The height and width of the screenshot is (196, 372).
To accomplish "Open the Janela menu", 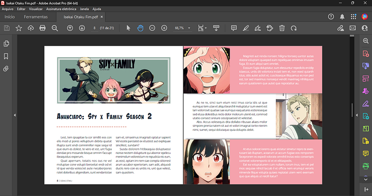I will coord(84,9).
